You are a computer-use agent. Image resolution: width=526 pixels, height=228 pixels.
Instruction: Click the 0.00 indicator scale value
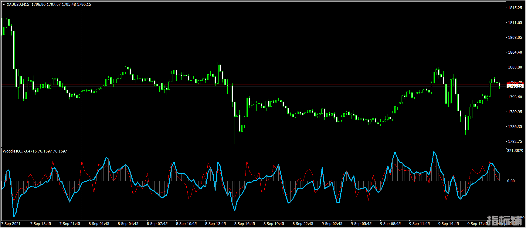pyautogui.click(x=511, y=181)
